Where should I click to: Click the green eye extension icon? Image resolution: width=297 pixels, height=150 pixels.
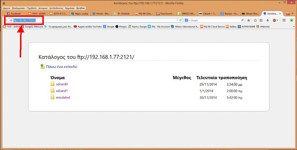(x=291, y=20)
